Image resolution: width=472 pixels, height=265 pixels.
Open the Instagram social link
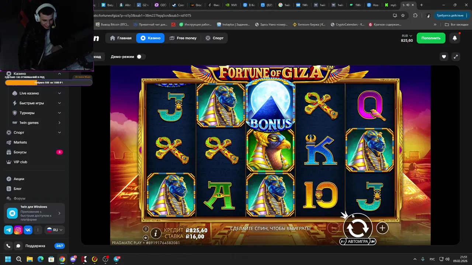coord(18,230)
